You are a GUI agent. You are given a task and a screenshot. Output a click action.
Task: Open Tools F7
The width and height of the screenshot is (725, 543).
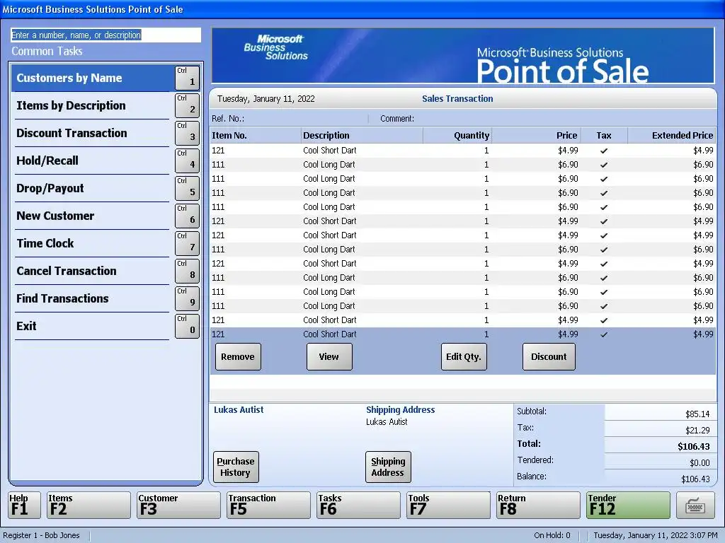tap(448, 505)
